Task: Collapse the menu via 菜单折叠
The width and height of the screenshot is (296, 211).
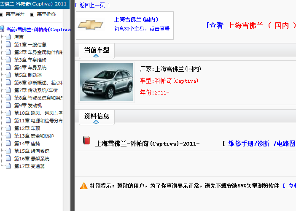Action: coord(46,14)
